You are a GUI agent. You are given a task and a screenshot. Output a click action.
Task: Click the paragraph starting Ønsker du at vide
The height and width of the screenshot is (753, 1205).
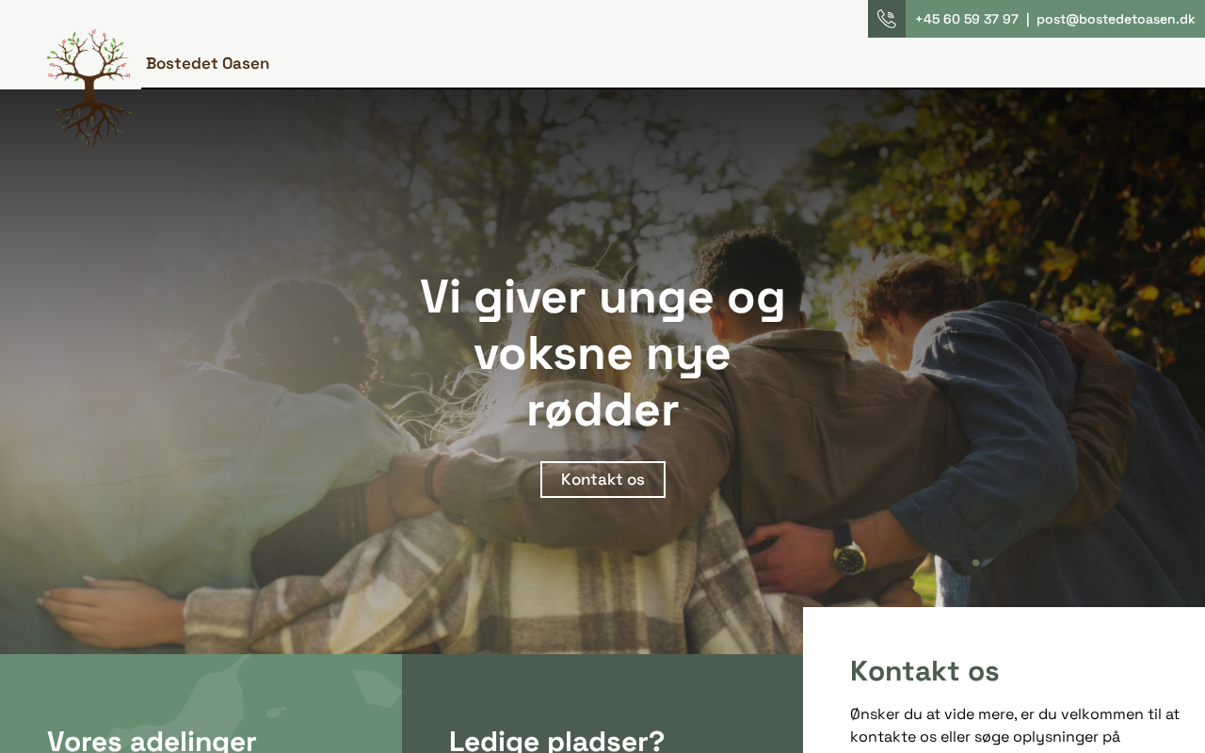1015,725
